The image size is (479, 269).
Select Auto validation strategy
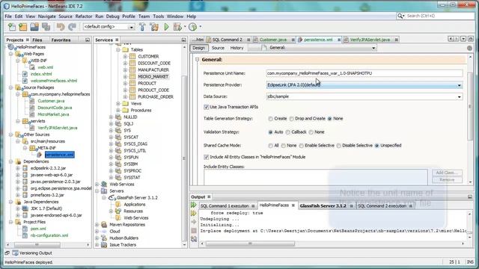click(x=270, y=132)
